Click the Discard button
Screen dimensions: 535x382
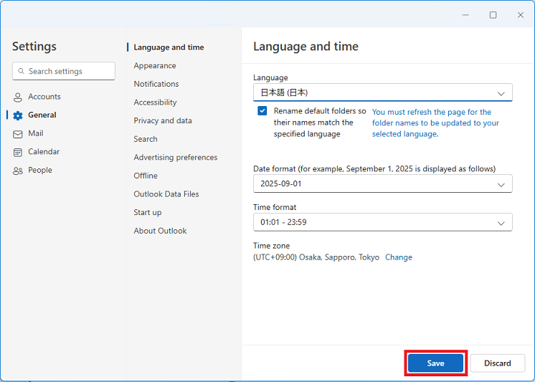(x=497, y=363)
